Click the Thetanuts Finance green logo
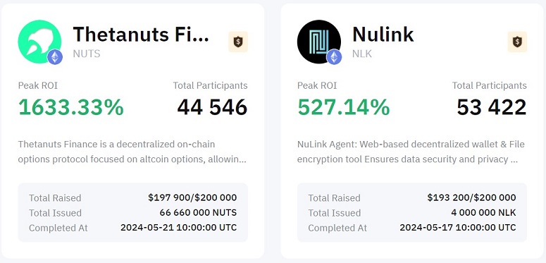 tap(39, 42)
